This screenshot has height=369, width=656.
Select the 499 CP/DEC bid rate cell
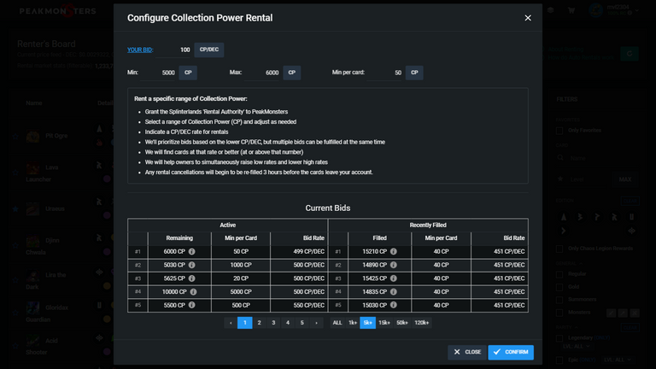click(x=299, y=251)
